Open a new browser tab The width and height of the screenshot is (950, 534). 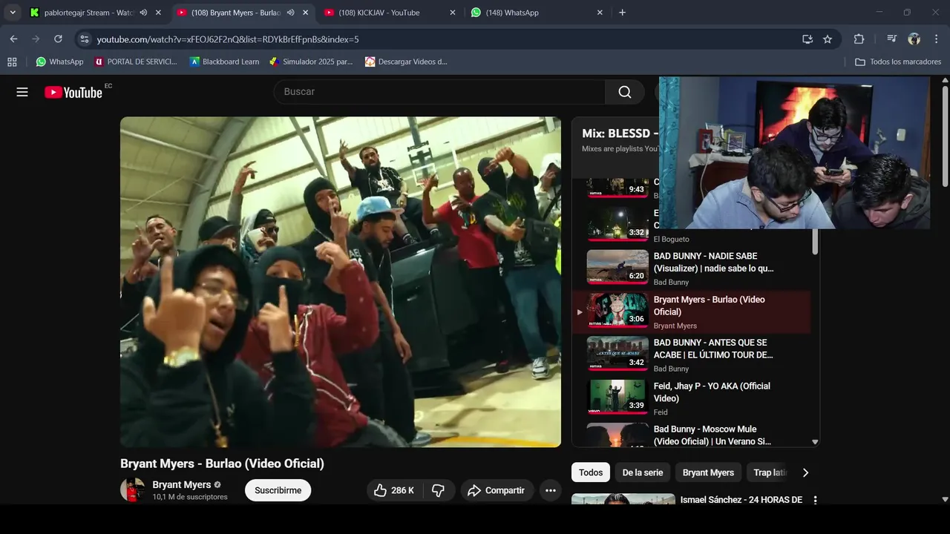(622, 13)
